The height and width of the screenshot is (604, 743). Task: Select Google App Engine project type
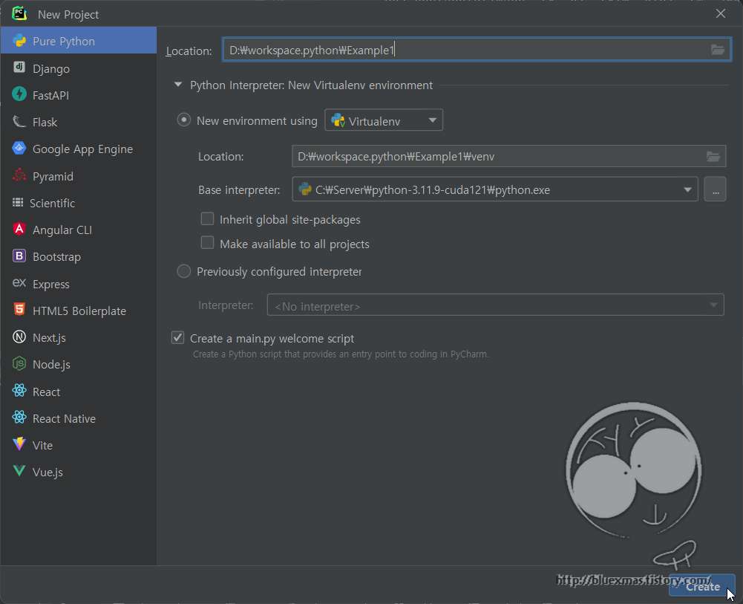click(78, 149)
